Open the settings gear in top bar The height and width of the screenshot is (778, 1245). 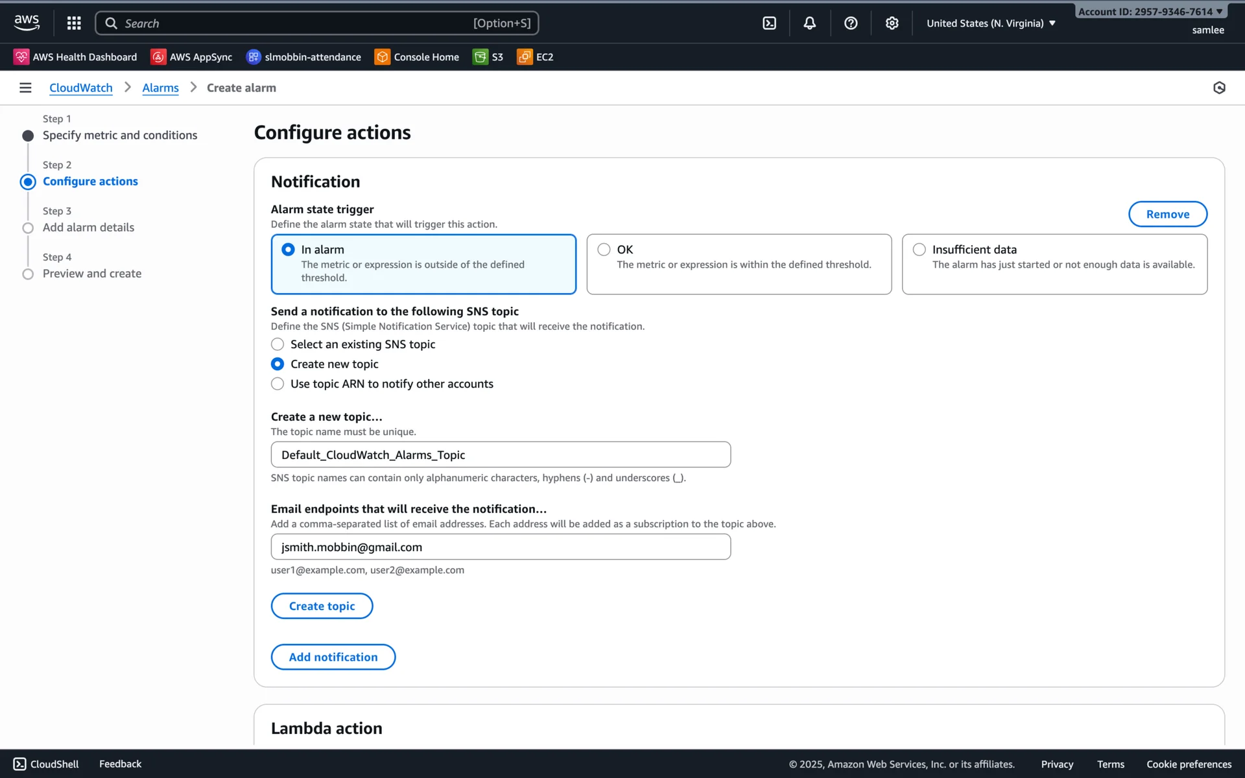[892, 23]
